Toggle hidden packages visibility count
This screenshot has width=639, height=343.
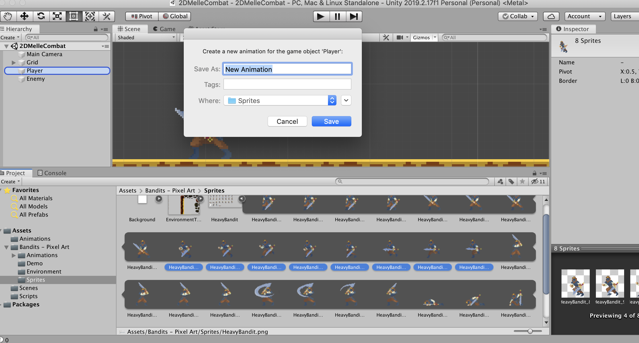pos(538,181)
